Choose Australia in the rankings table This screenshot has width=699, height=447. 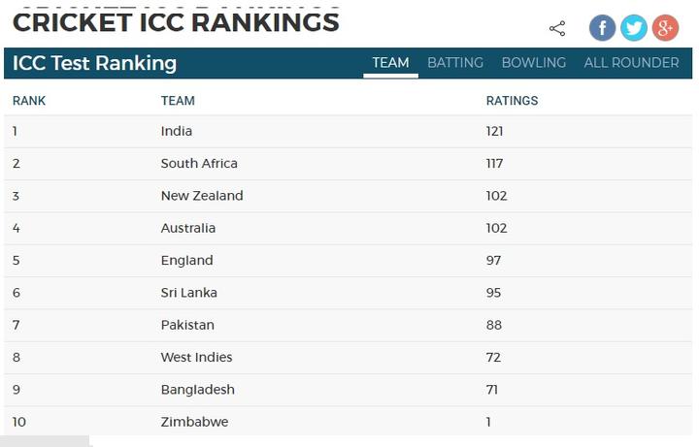pos(188,228)
